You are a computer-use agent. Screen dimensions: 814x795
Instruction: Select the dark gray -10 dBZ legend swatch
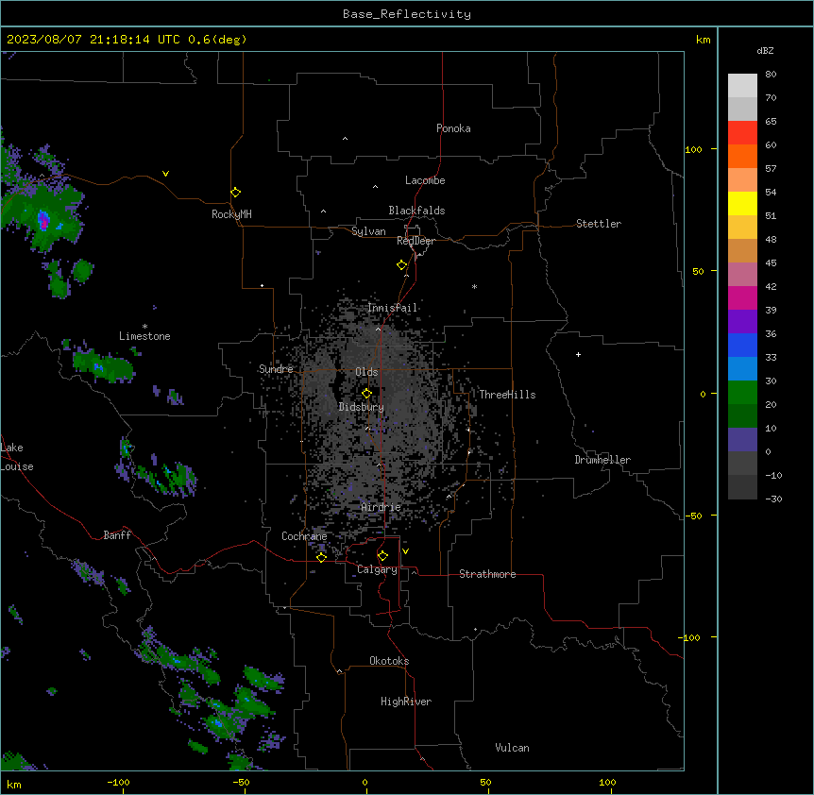click(x=742, y=487)
